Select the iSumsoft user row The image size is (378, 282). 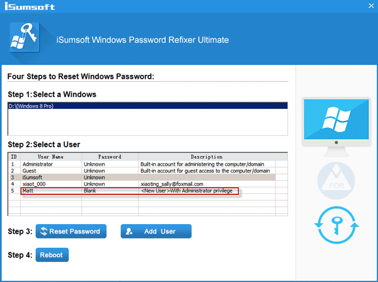pos(142,178)
